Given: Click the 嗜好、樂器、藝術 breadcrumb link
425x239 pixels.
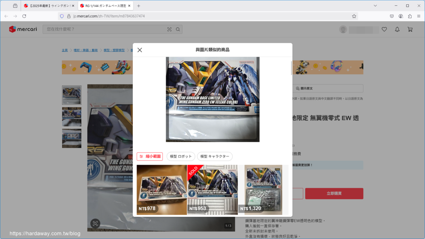Looking at the screenshot, I should tap(85, 50).
